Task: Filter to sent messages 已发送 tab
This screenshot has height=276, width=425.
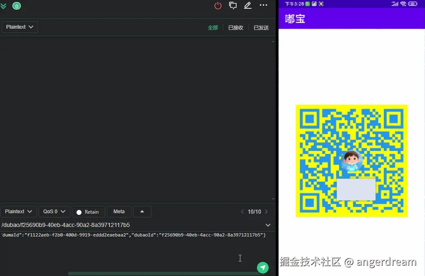Action: [x=261, y=27]
